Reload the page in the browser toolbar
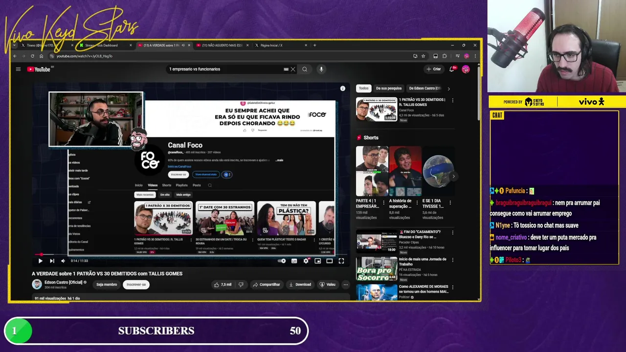Screen dimensions: 626x352 [32, 56]
